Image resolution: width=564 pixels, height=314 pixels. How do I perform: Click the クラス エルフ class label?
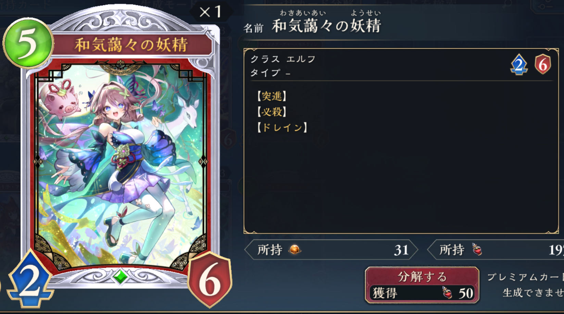click(x=283, y=59)
